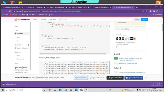Choose Sign up with Google
The height and width of the screenshot is (92, 164).
click(97, 78)
